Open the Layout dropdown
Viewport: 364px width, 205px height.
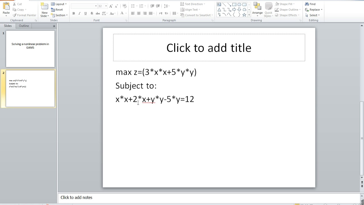59,4
